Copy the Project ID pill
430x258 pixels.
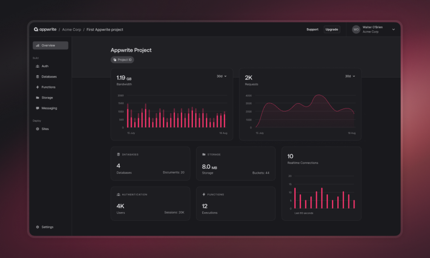pos(122,60)
